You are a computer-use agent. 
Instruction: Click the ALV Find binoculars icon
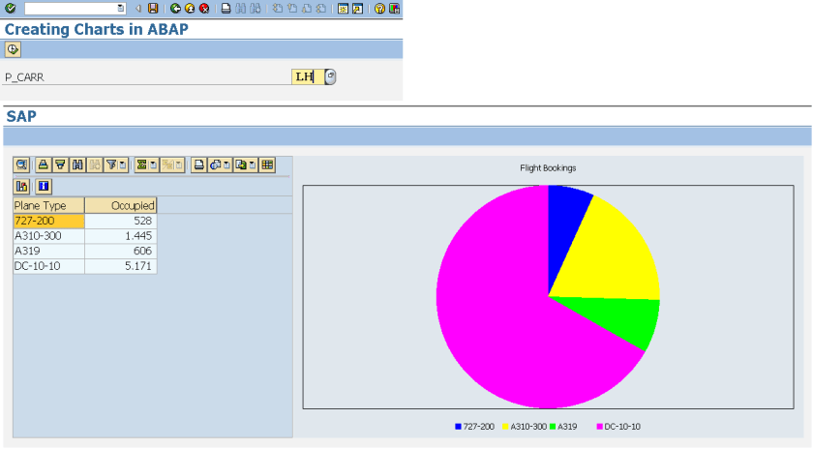tap(77, 165)
